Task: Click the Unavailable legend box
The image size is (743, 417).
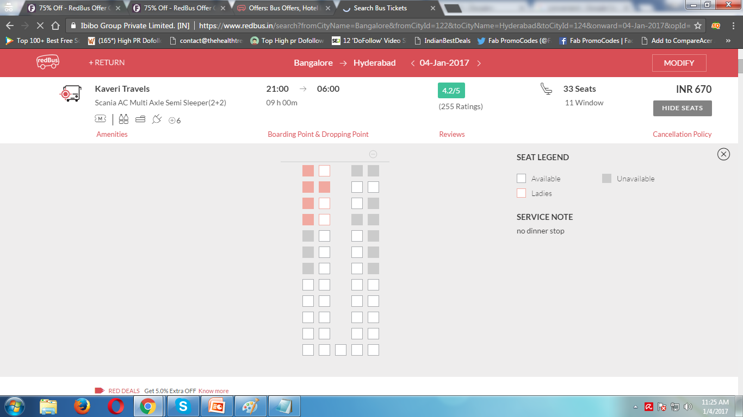Action: pos(606,178)
